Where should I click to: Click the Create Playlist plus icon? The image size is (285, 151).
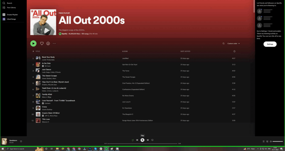click(x=4, y=15)
